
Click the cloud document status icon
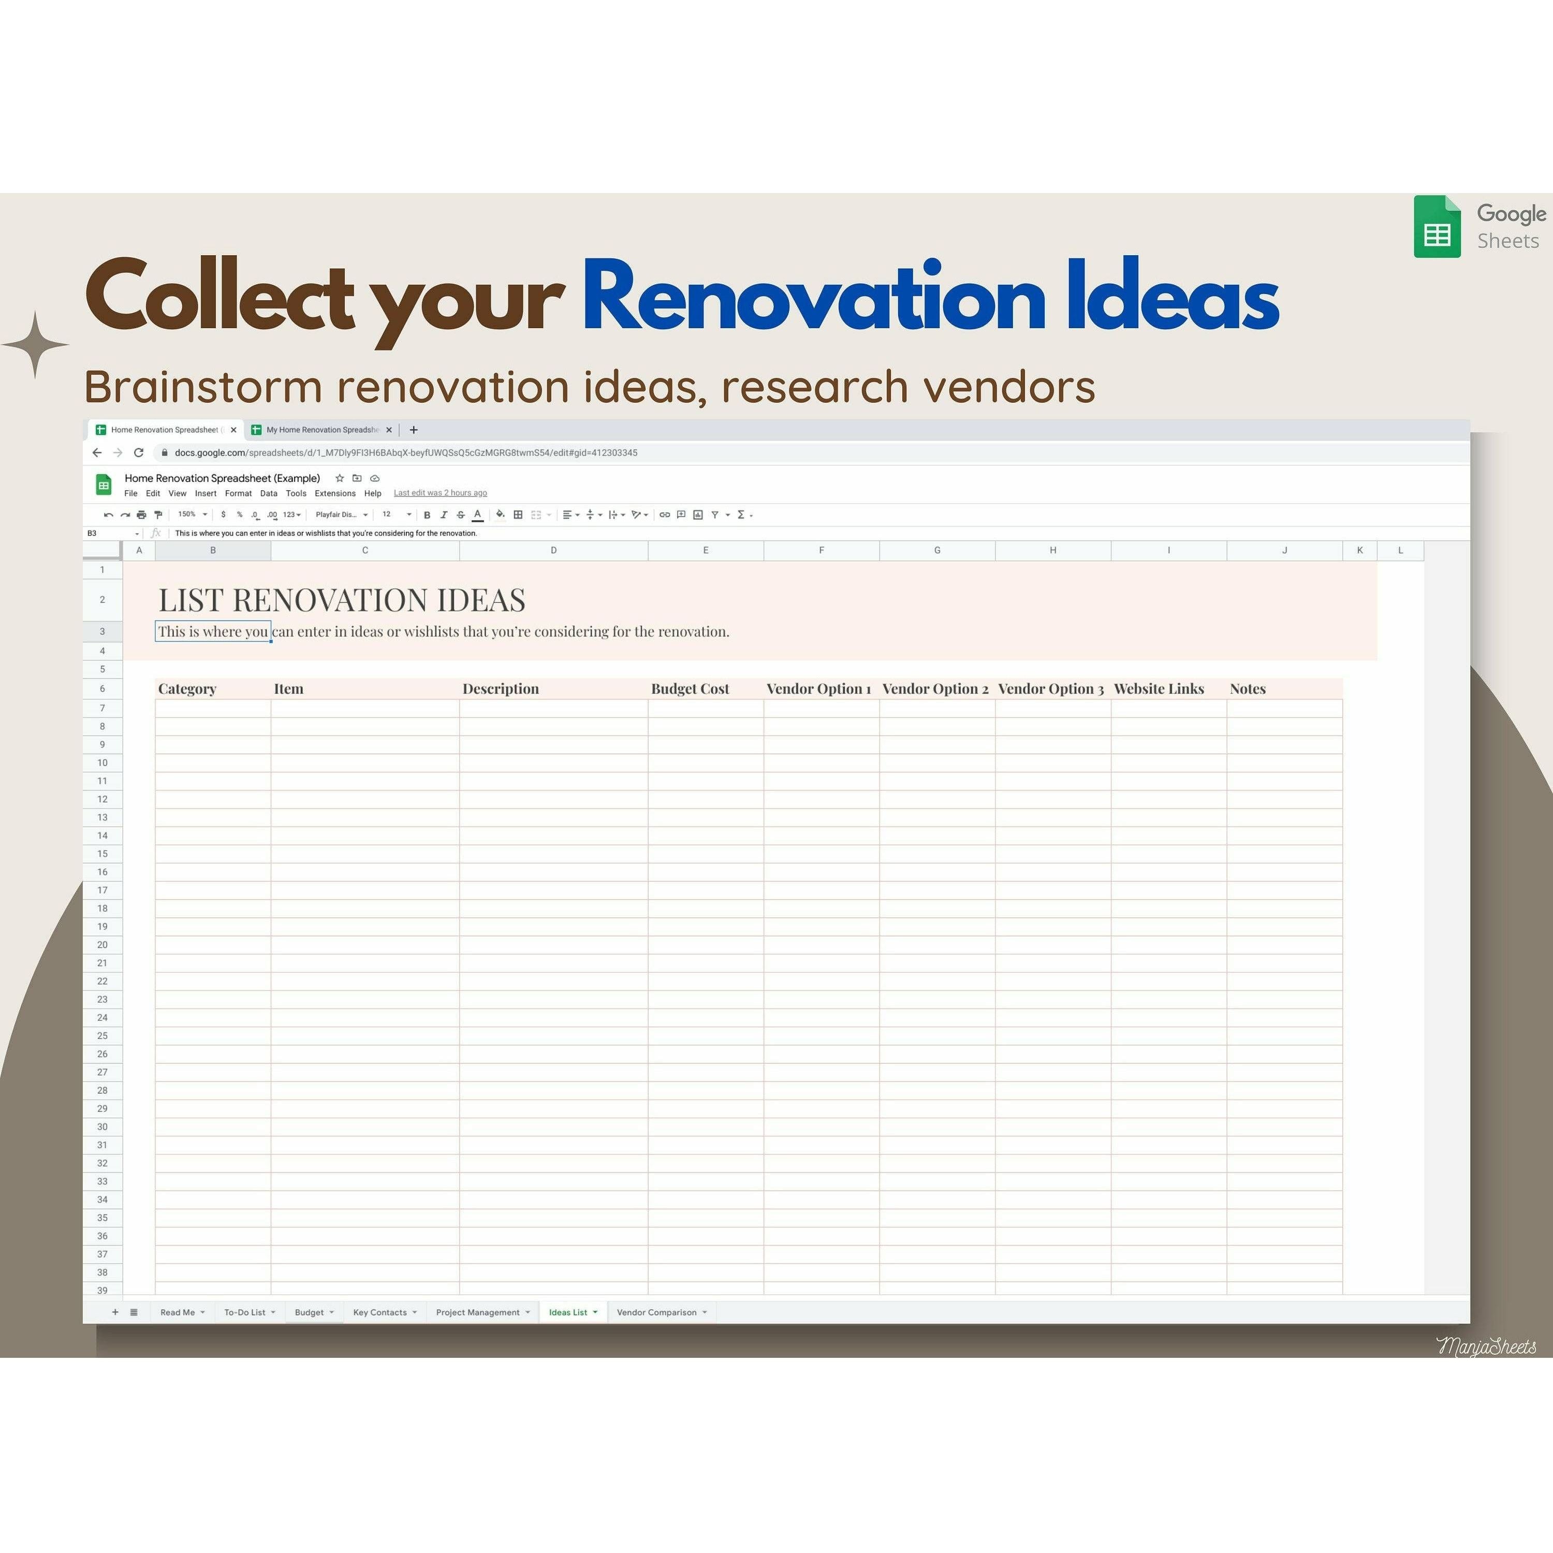tap(375, 478)
